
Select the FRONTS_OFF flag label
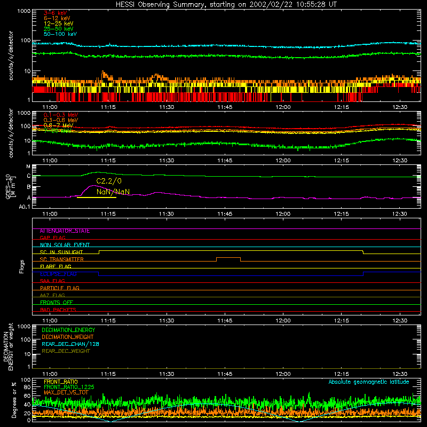57,303
